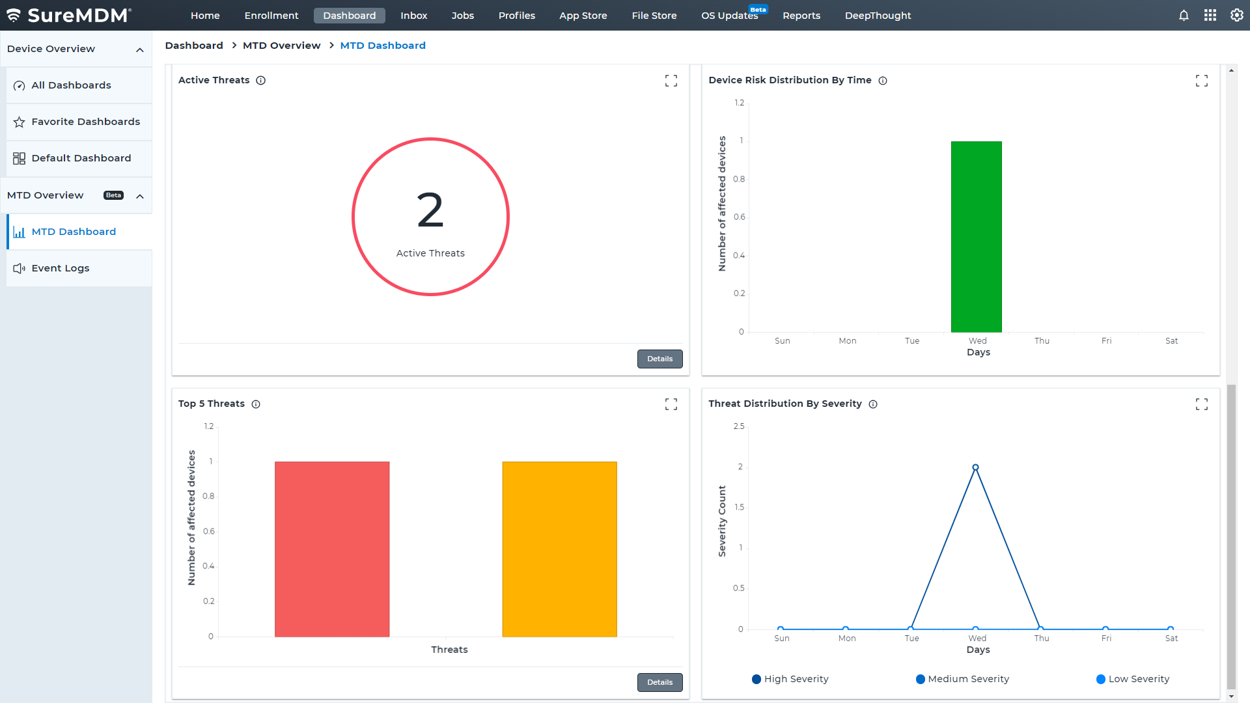Click Details button in Top 5 Threats

[x=660, y=682]
